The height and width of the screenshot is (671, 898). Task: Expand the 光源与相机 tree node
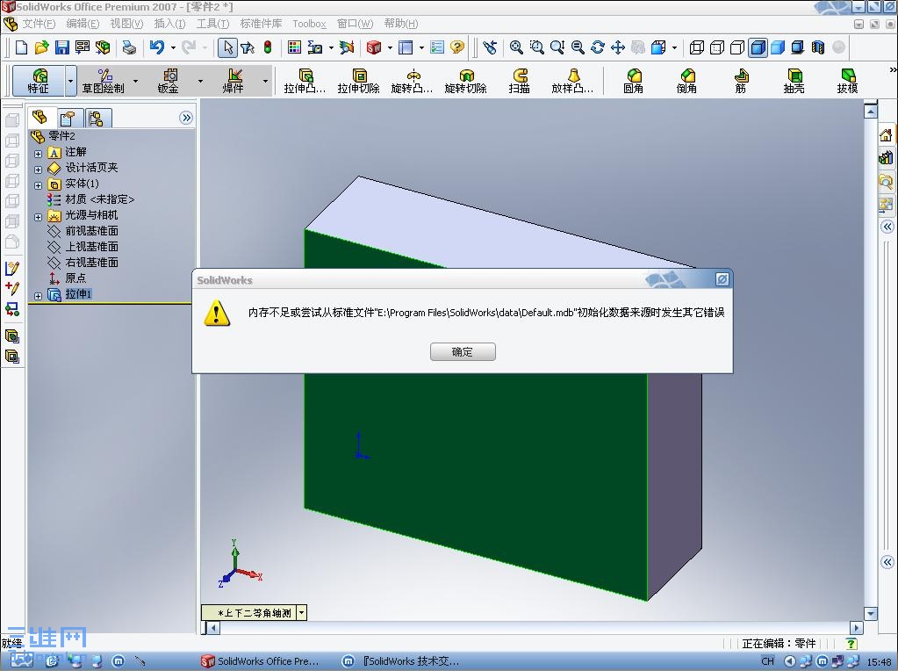coord(38,217)
